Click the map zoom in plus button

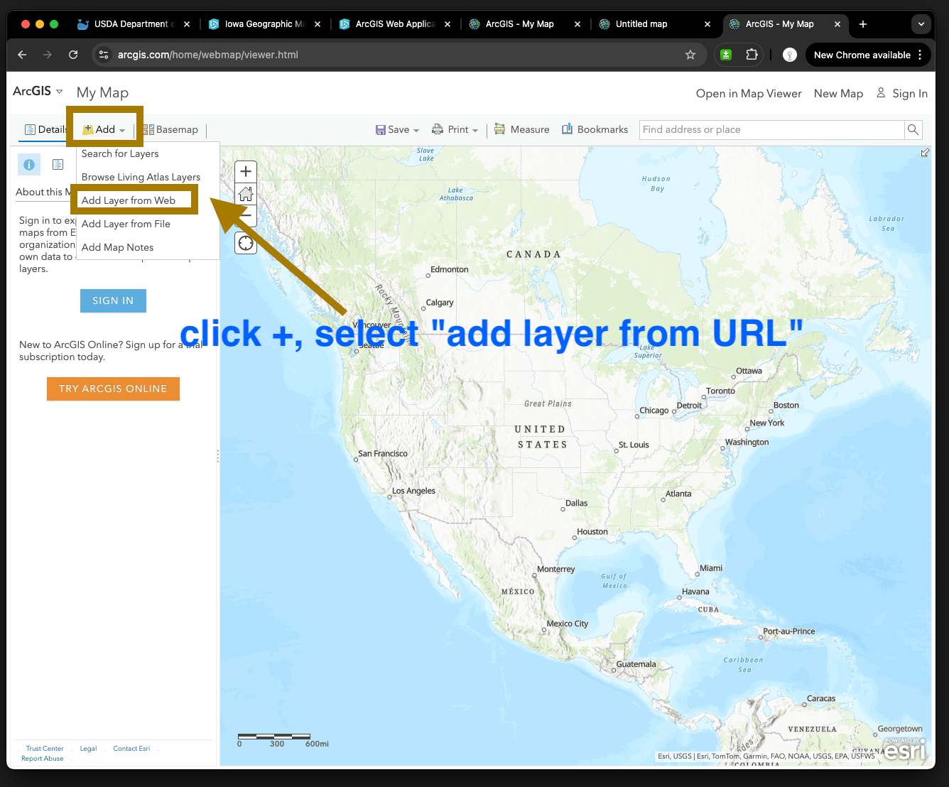tap(246, 171)
